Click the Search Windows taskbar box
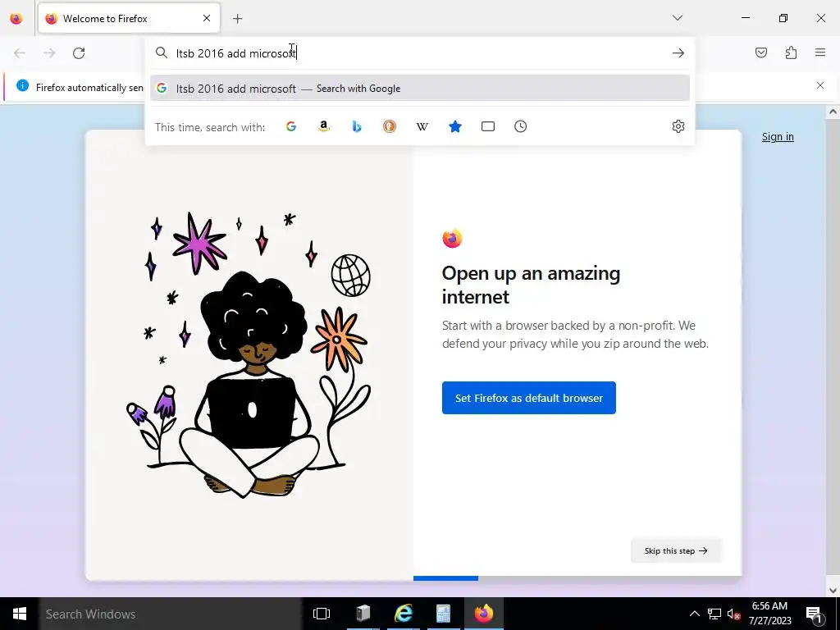 (170, 614)
